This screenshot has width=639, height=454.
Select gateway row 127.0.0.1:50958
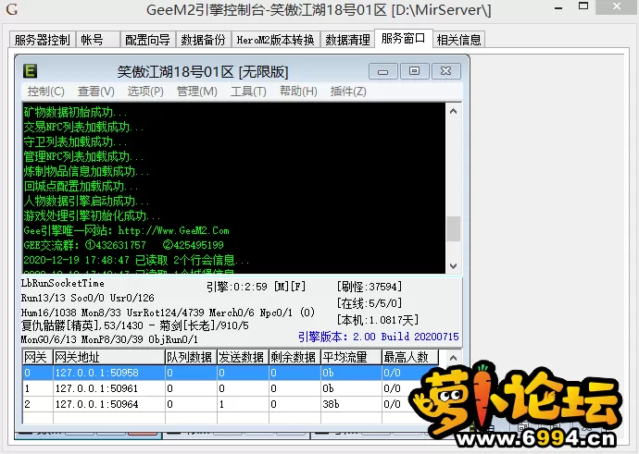[x=231, y=373]
